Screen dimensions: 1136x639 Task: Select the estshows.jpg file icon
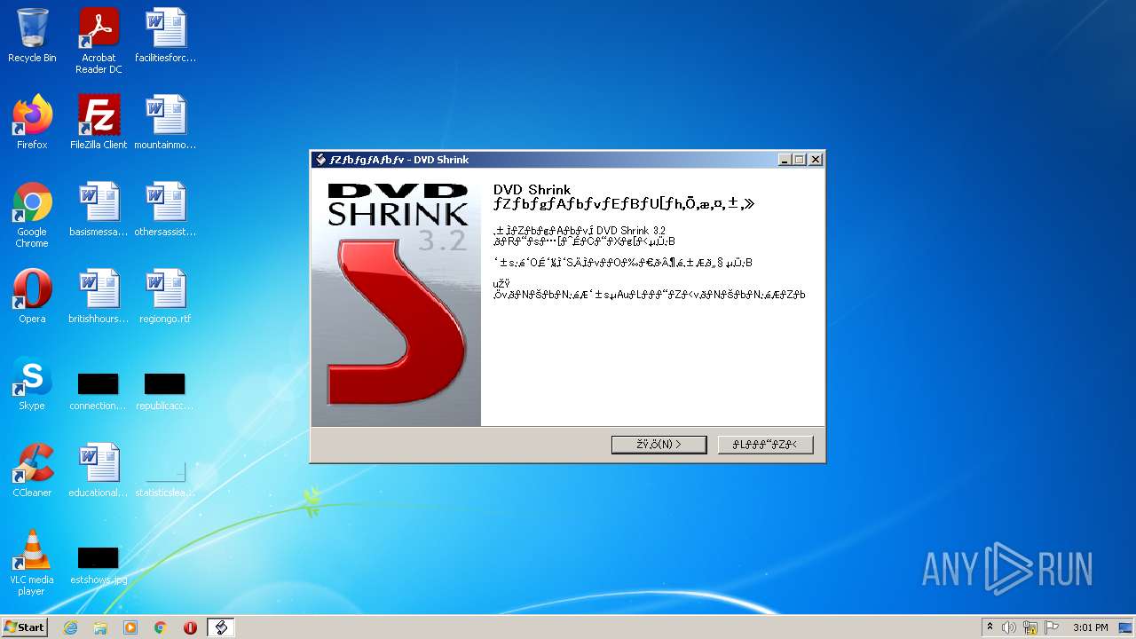[x=99, y=564]
